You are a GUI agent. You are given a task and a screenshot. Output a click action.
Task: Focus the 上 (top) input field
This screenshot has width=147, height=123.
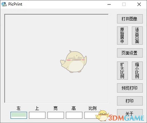[x=37, y=115]
